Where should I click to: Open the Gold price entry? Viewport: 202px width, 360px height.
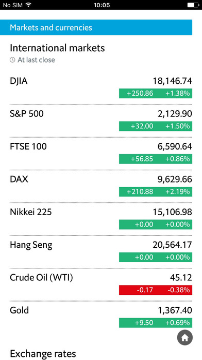click(101, 317)
